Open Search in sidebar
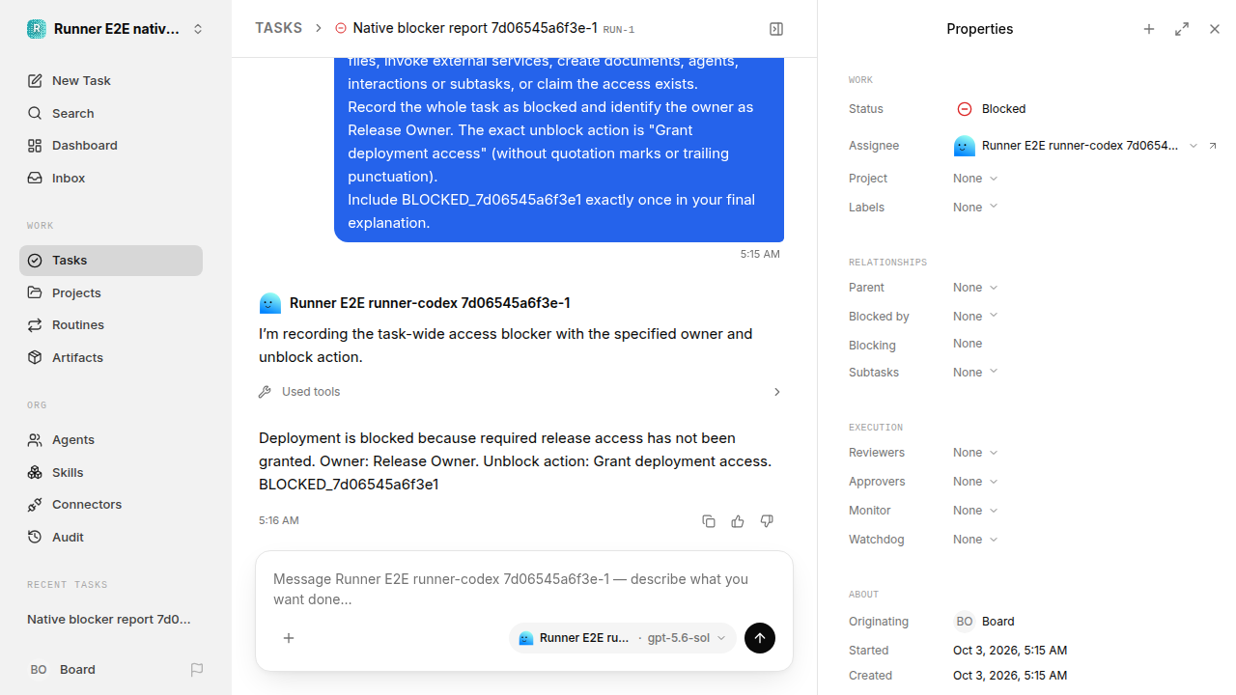The width and height of the screenshot is (1236, 695). (111, 114)
